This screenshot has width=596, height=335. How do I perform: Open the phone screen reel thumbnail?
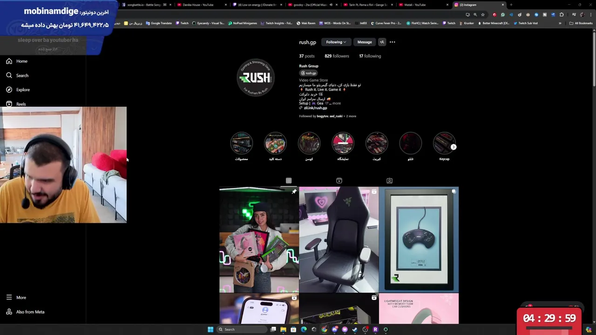[x=259, y=308]
